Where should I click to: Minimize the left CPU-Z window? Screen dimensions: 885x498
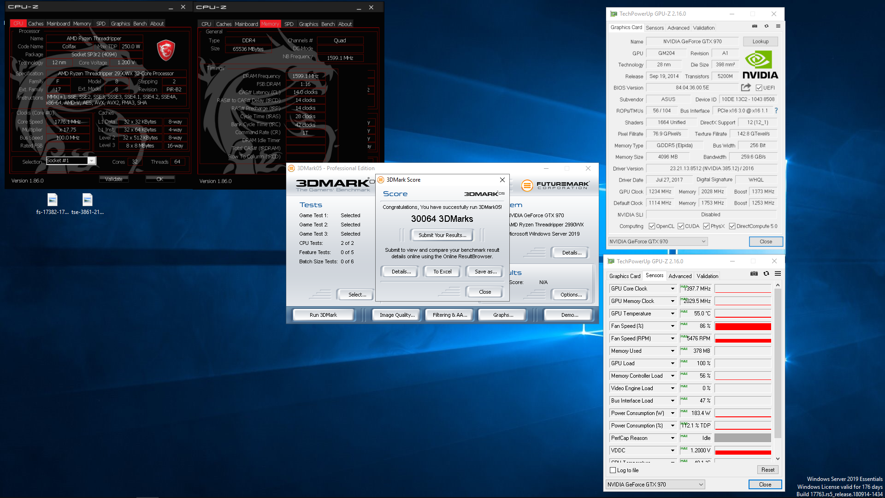click(171, 7)
